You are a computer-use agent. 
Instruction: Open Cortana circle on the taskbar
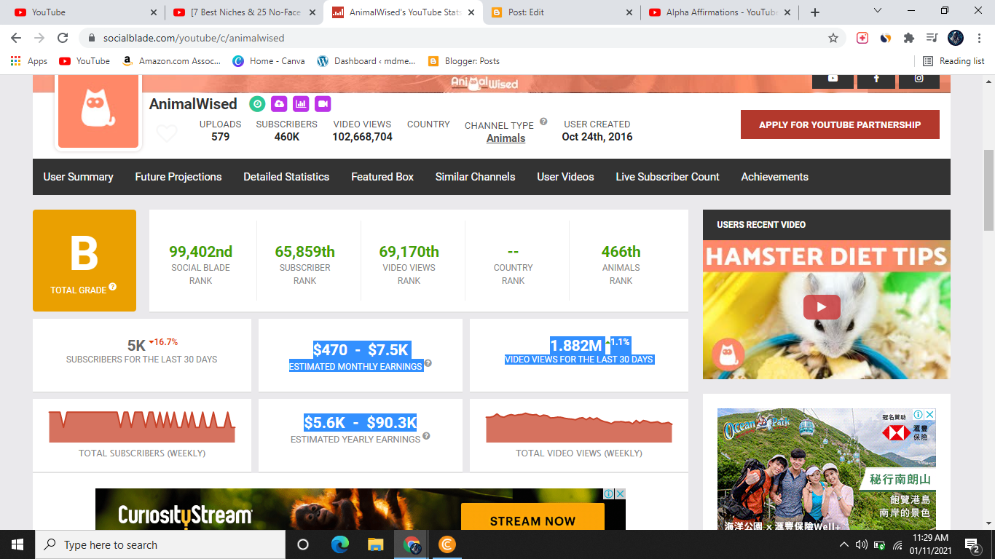[x=303, y=544]
